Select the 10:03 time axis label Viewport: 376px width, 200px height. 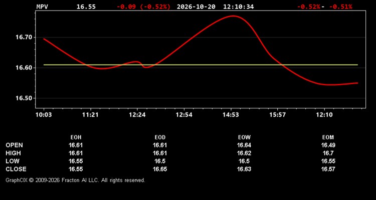tap(44, 115)
